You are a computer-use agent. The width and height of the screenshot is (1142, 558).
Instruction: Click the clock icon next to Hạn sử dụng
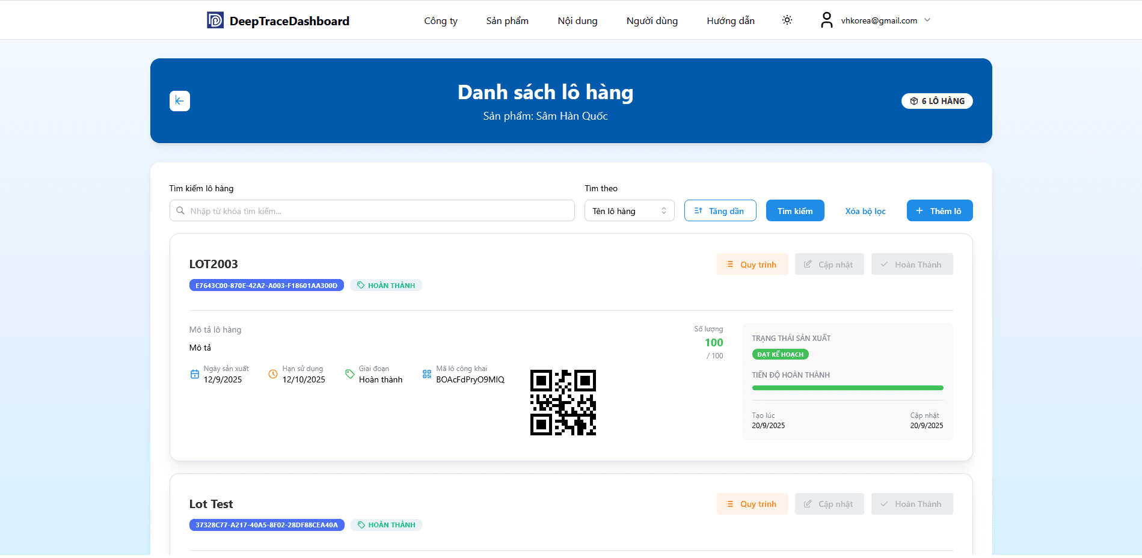pos(273,374)
